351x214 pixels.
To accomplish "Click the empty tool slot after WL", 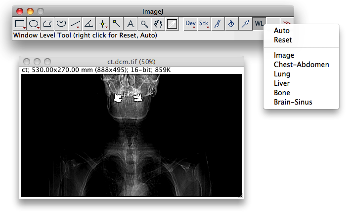I will click(273, 21).
